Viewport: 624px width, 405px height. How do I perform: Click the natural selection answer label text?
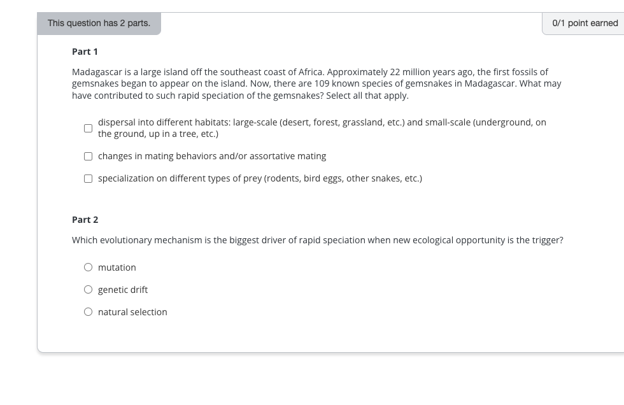(132, 311)
